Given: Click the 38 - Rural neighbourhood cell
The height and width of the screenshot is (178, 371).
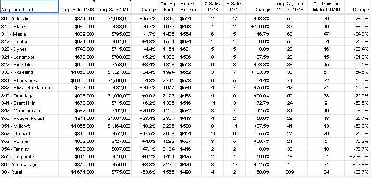Looking at the screenshot, I should [x=29, y=172].
